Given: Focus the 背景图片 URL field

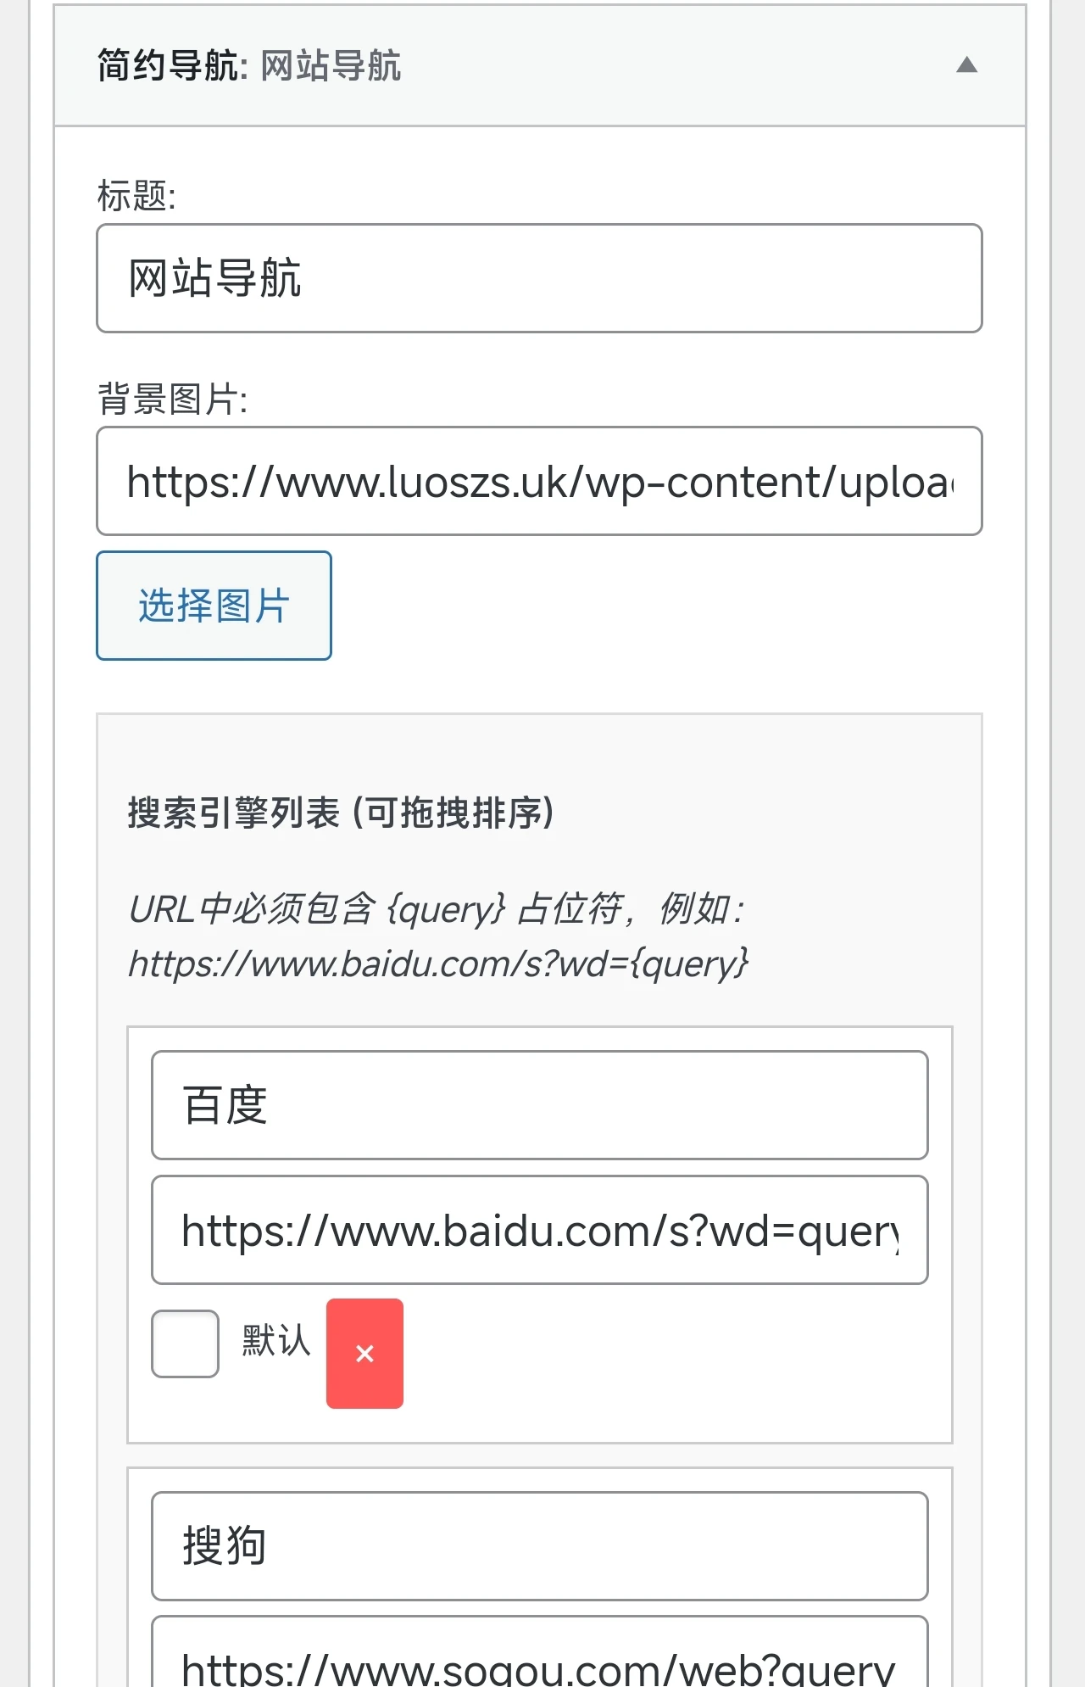Looking at the screenshot, I should [539, 481].
